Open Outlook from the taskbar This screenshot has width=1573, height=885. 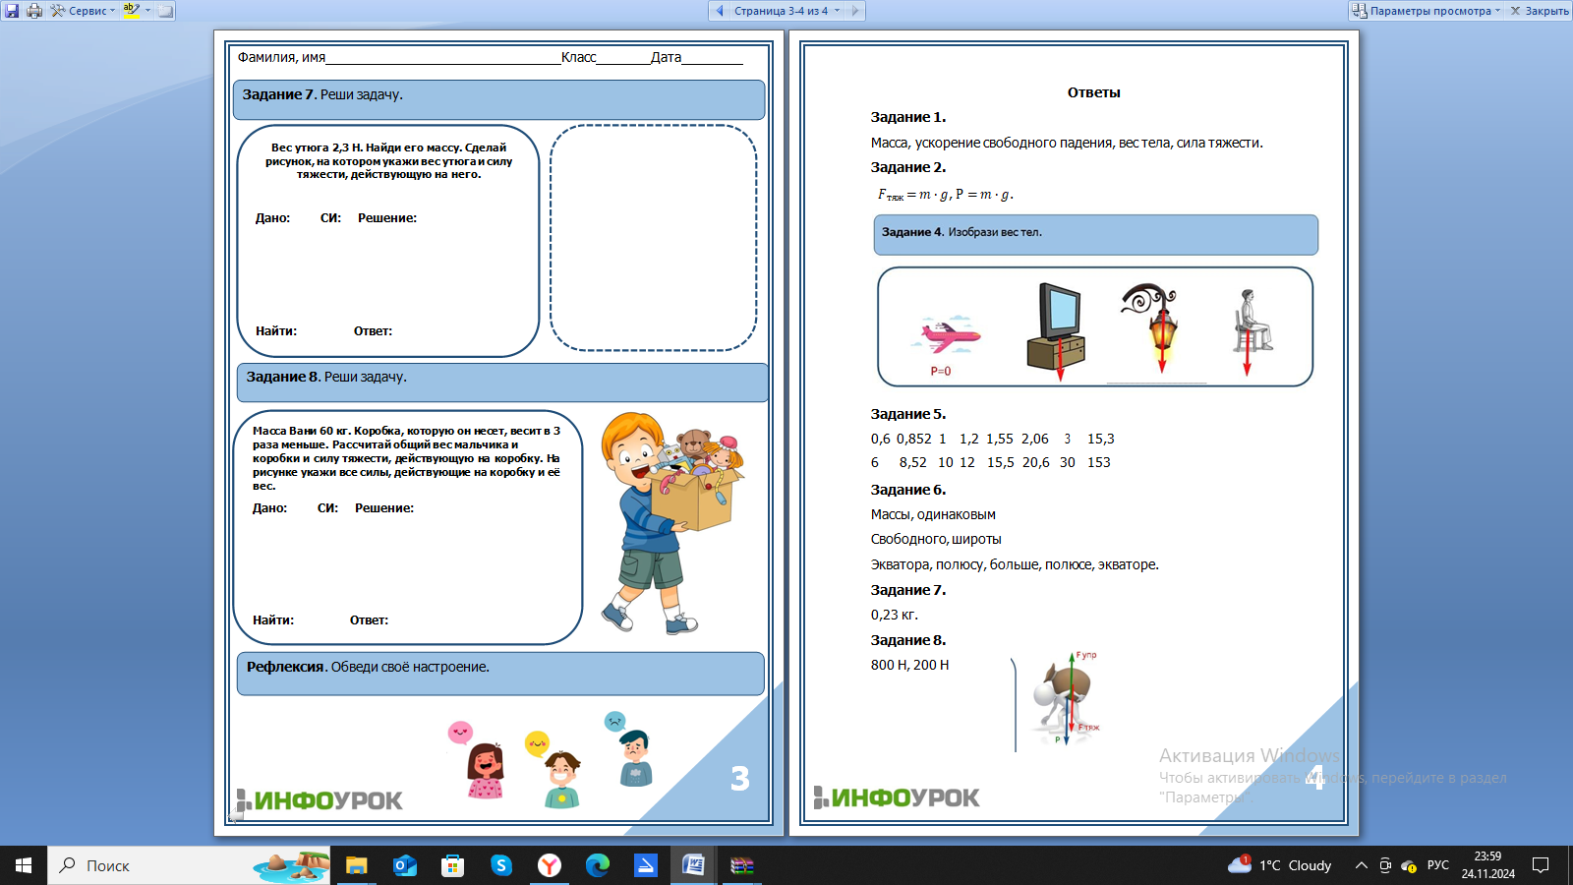point(405,865)
